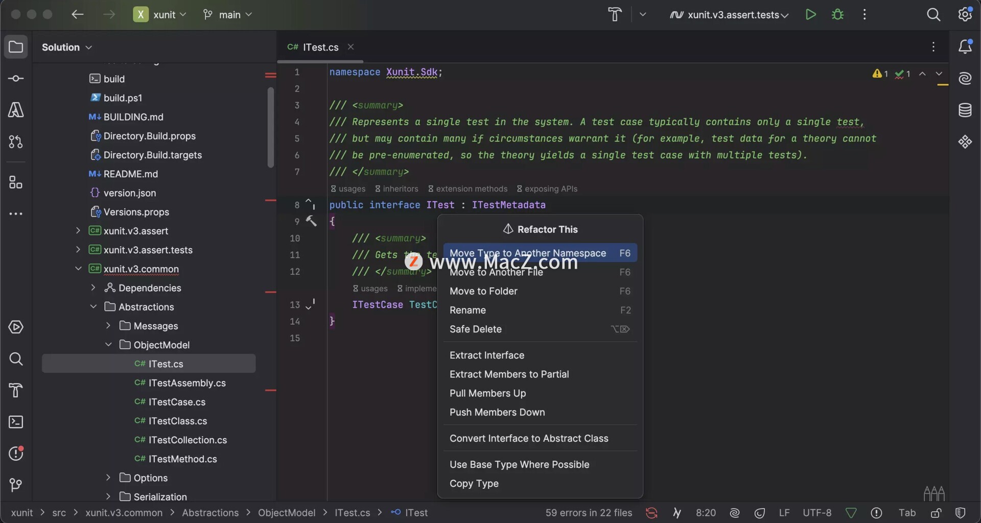Open the Database tool window
981x523 pixels.
[965, 110]
